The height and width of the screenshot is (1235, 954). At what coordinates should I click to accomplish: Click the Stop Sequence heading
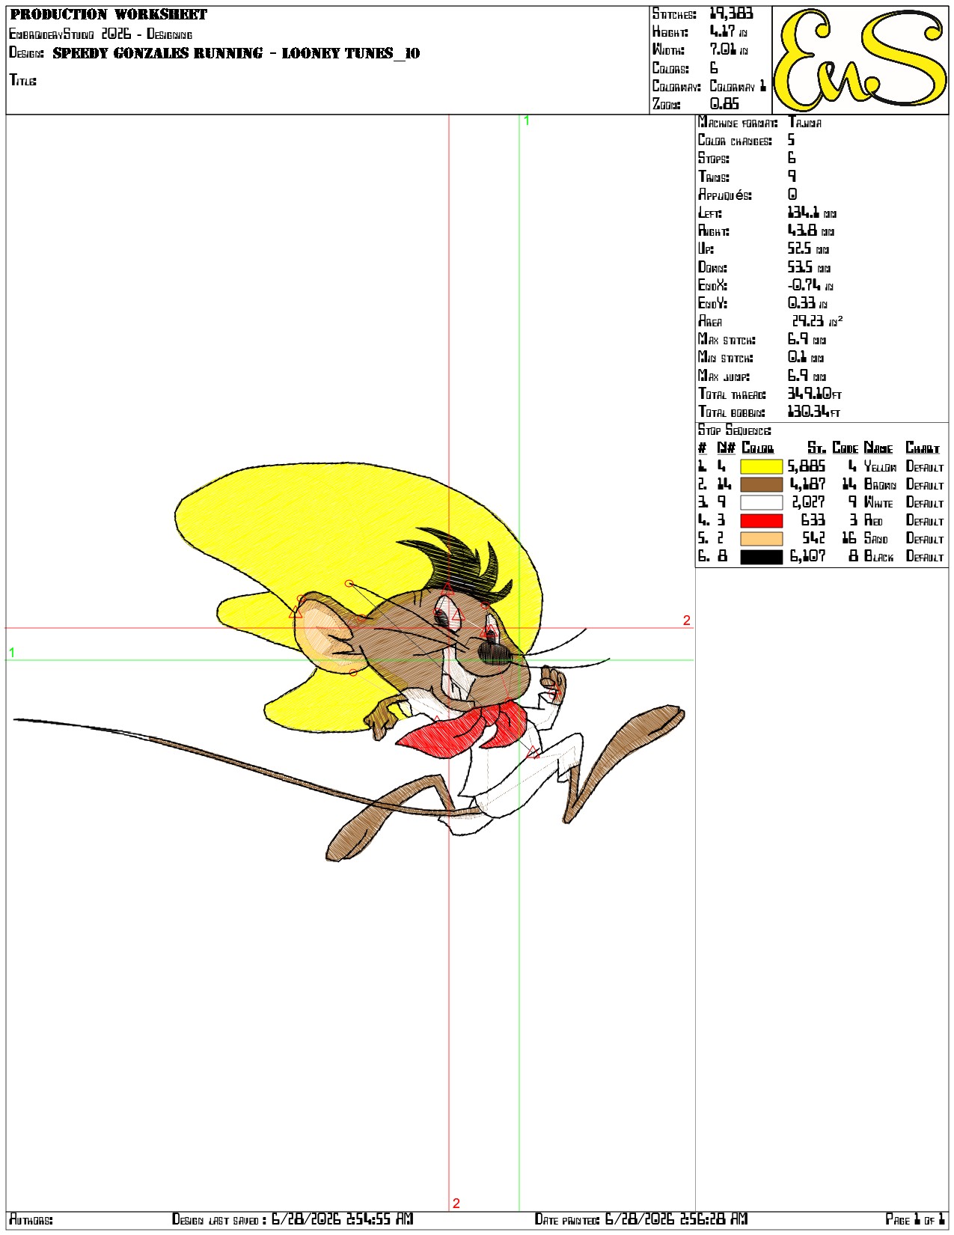(x=735, y=430)
